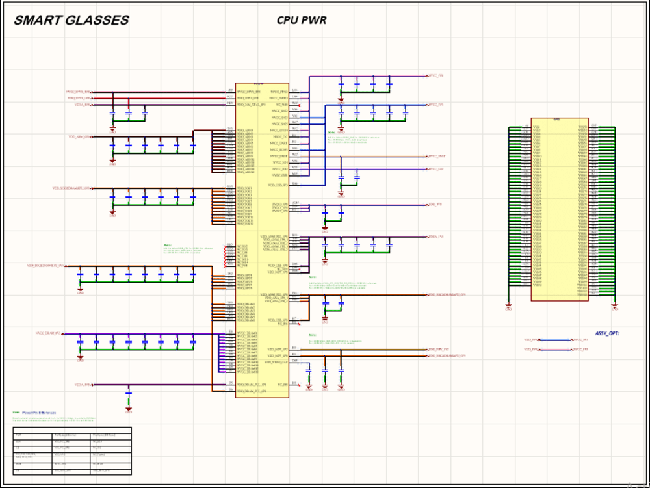
Task: Select the GND ground symbol below the MVCC_18AVS capacitor bank
Action: click(112, 130)
